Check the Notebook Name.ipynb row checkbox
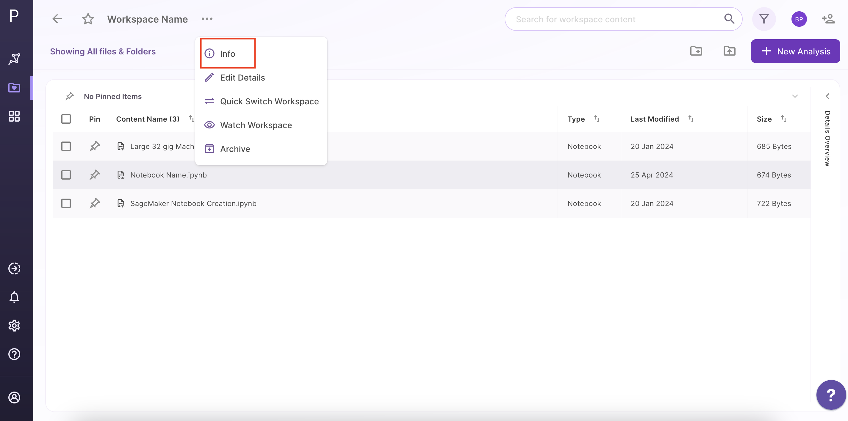 click(66, 175)
